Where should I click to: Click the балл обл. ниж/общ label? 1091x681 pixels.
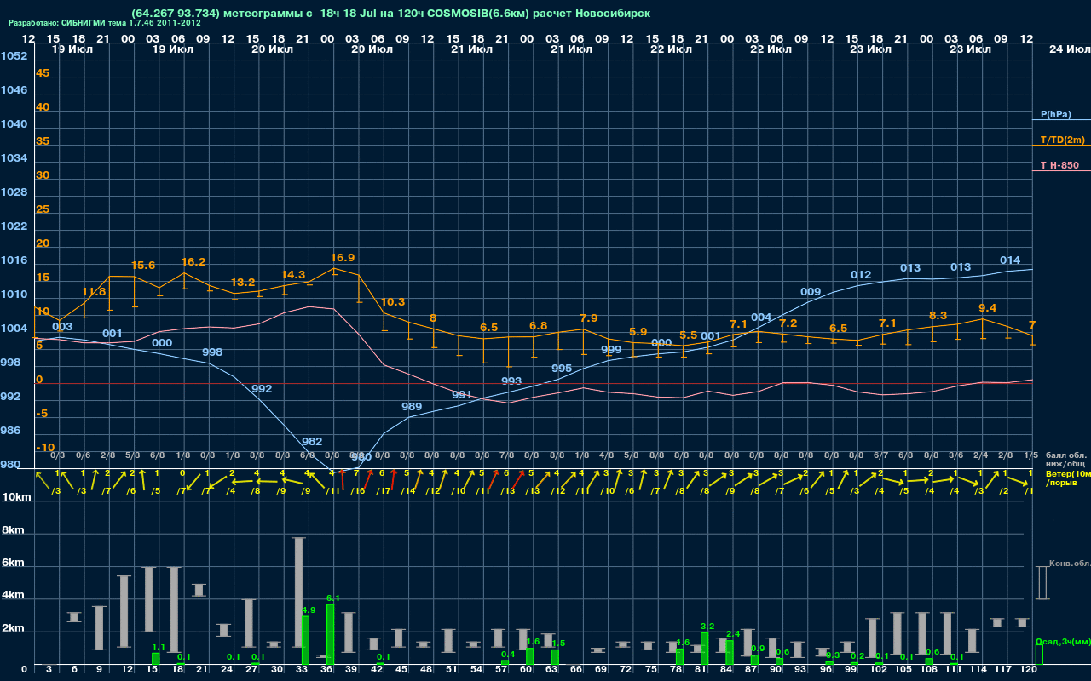click(1065, 460)
